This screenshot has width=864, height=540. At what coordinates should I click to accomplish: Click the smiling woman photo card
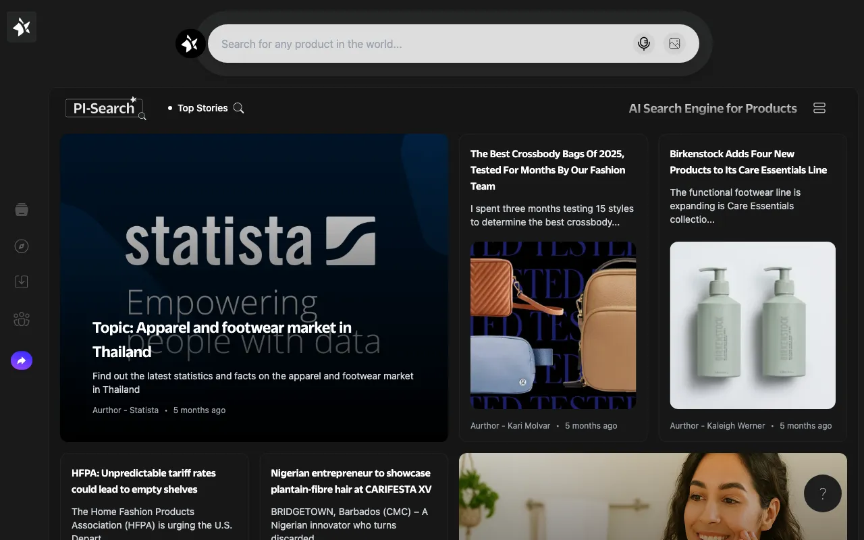click(x=653, y=496)
